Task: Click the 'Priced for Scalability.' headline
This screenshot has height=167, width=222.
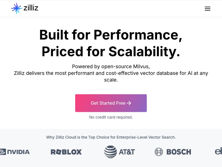Action: [x=111, y=51]
